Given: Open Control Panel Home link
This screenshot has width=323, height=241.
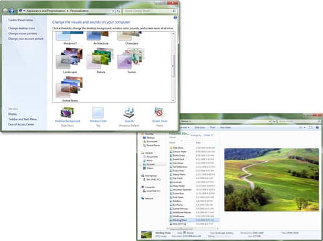Looking at the screenshot, I should point(21,20).
